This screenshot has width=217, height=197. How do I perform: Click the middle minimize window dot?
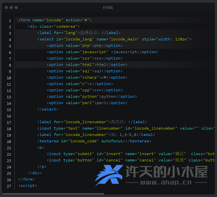(11, 8)
